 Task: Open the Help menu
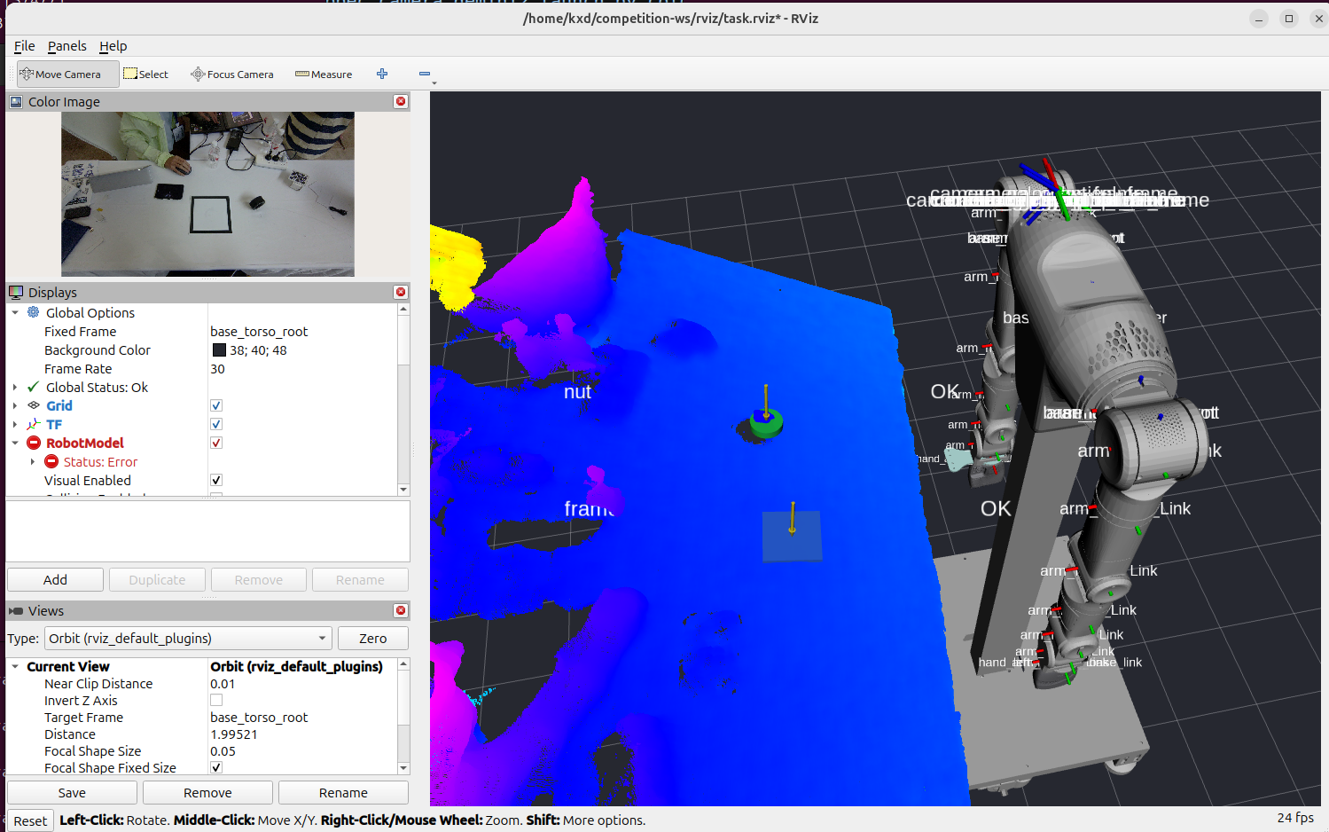tap(113, 46)
